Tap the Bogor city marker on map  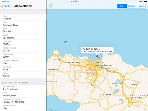(x=92, y=84)
